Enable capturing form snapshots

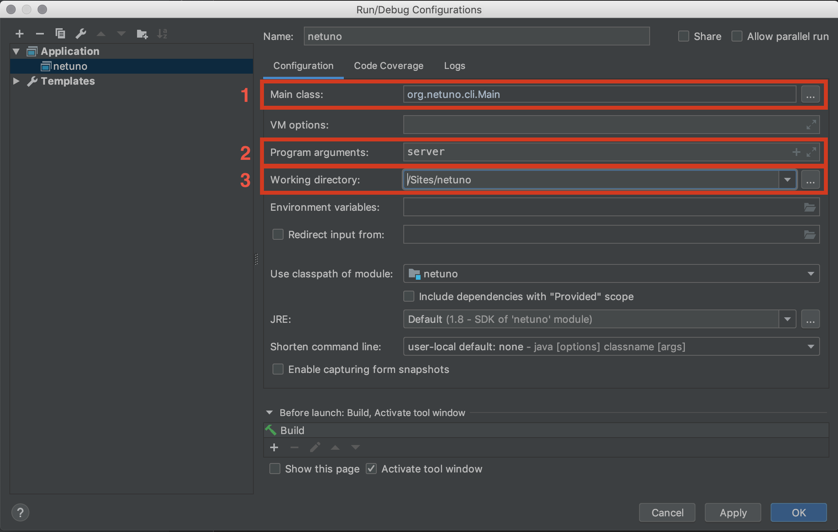click(278, 369)
